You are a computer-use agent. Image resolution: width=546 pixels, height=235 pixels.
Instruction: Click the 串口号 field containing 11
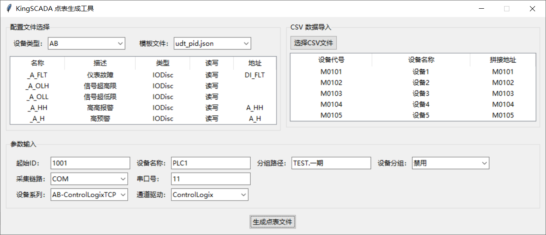pyautogui.click(x=211, y=179)
